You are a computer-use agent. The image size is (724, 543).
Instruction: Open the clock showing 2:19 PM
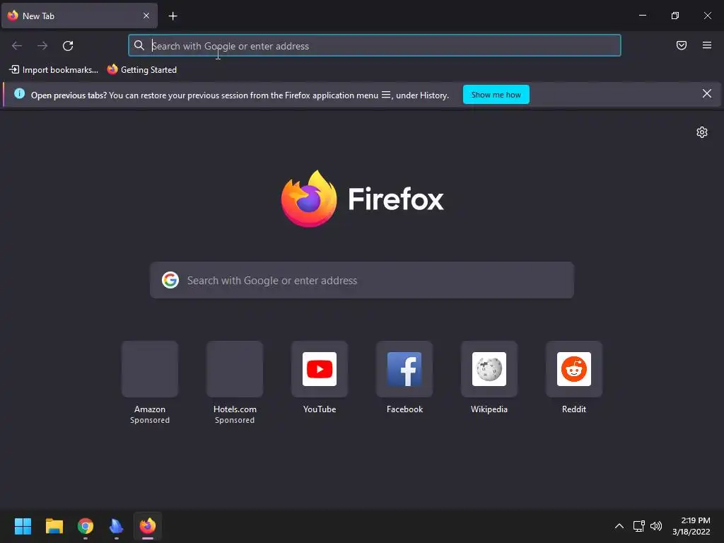(691, 526)
